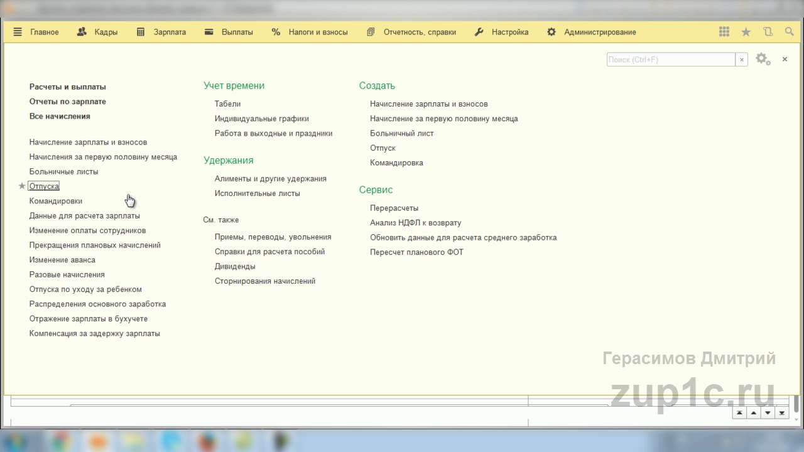Open the Администрирование section
Screen dimensions: 804x452
coord(592,32)
